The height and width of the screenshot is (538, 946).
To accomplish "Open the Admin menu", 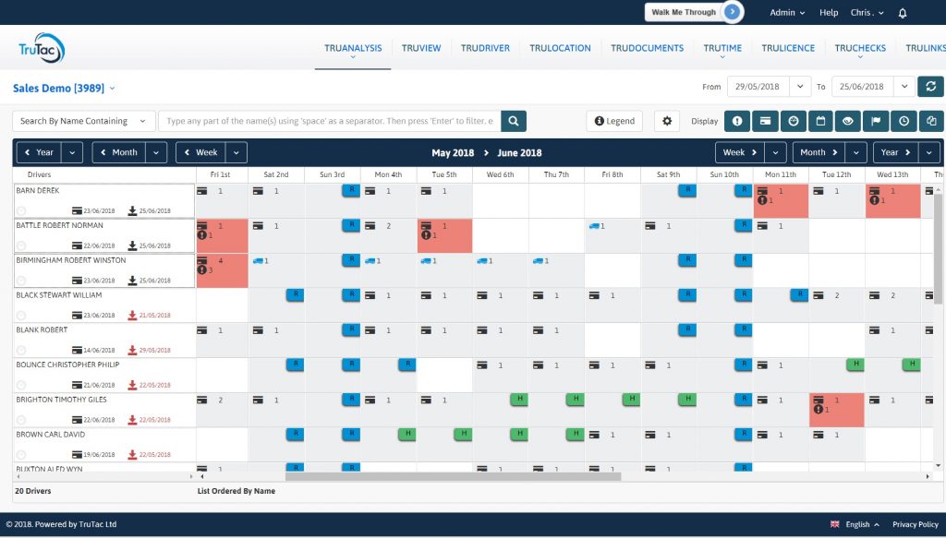I will pos(787,13).
